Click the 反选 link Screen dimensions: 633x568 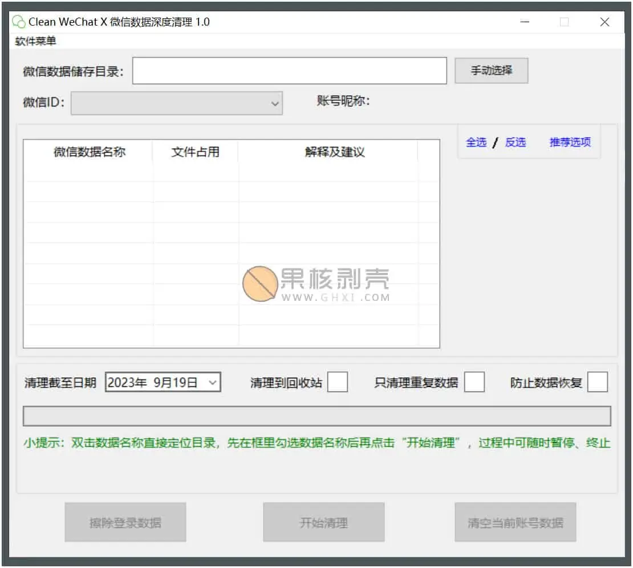516,142
